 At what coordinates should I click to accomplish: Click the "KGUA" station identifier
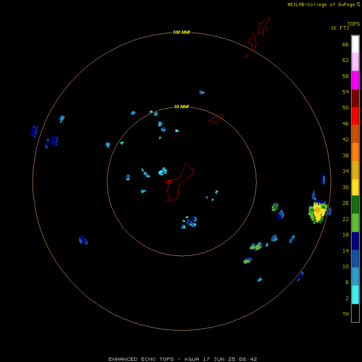point(192,359)
